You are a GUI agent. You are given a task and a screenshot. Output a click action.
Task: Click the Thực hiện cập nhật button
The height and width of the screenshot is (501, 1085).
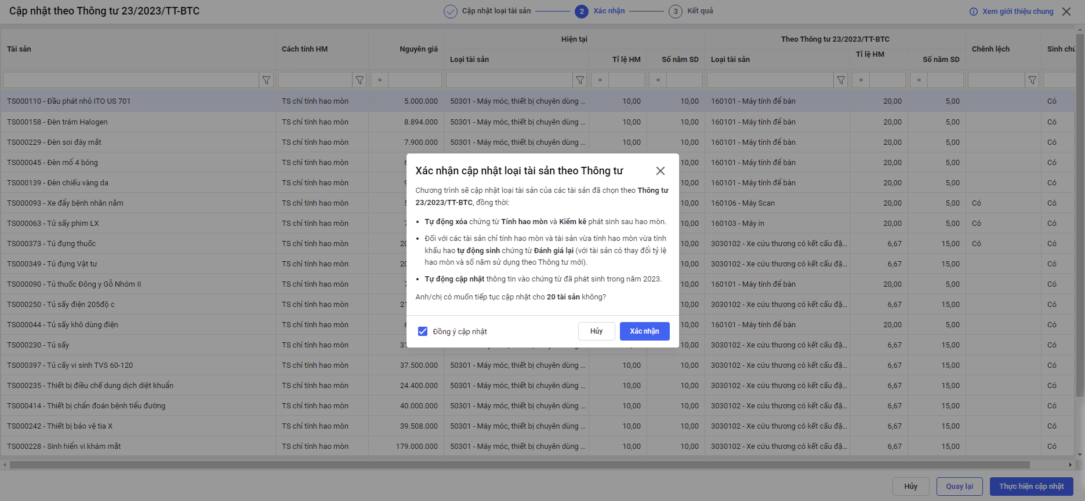[1031, 487]
